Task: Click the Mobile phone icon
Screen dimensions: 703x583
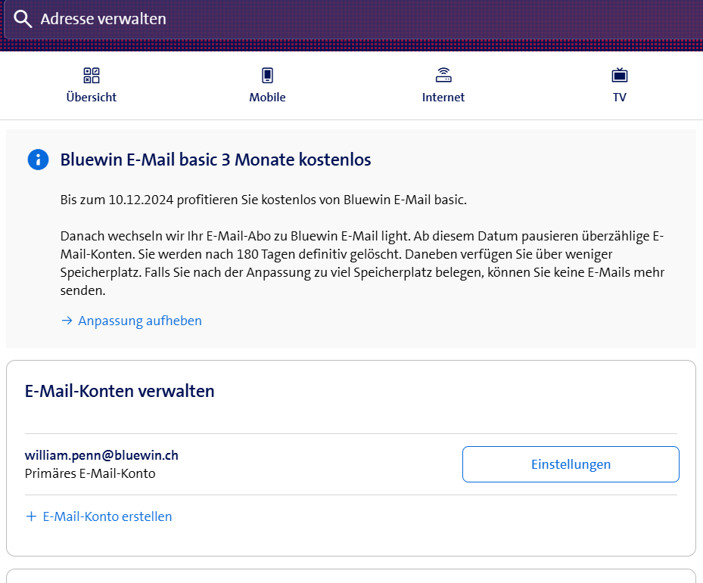Action: point(267,76)
